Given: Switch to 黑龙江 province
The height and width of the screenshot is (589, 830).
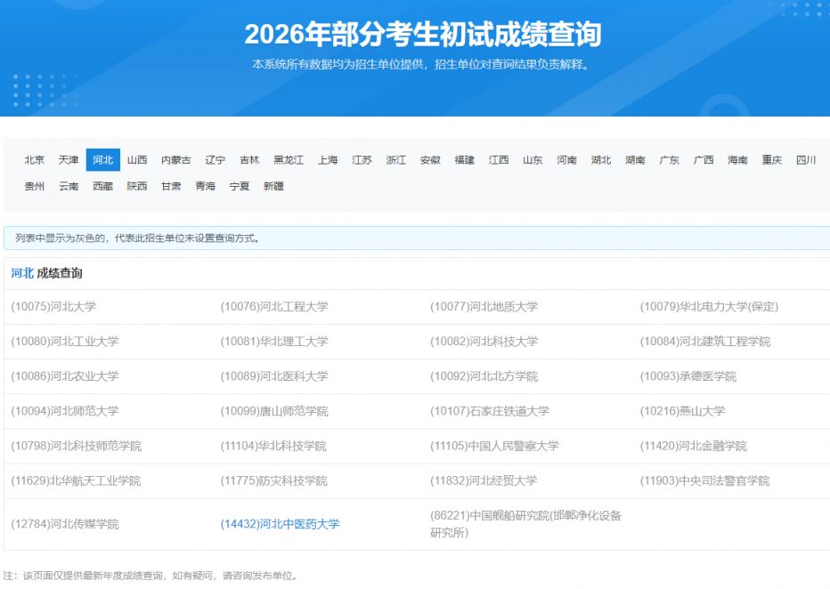Looking at the screenshot, I should click(289, 159).
